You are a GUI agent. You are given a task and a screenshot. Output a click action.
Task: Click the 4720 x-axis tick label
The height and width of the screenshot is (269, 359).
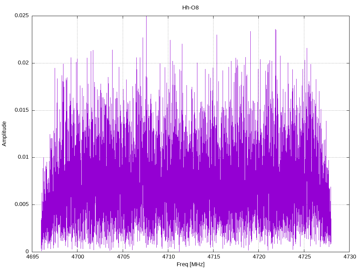click(259, 257)
